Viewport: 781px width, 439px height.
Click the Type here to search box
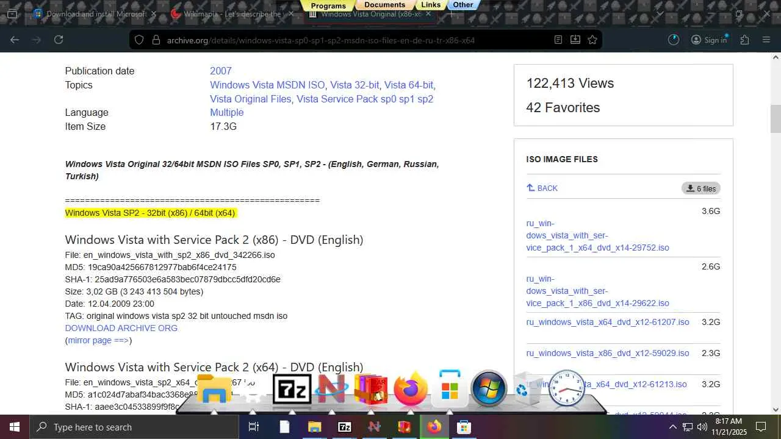134,427
